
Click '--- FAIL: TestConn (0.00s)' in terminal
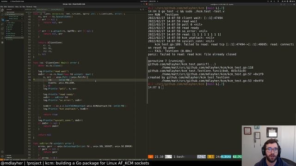170,51
